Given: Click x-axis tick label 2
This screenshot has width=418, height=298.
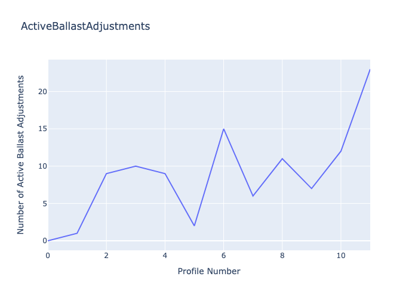Looking at the screenshot, I should pyautogui.click(x=106, y=255).
